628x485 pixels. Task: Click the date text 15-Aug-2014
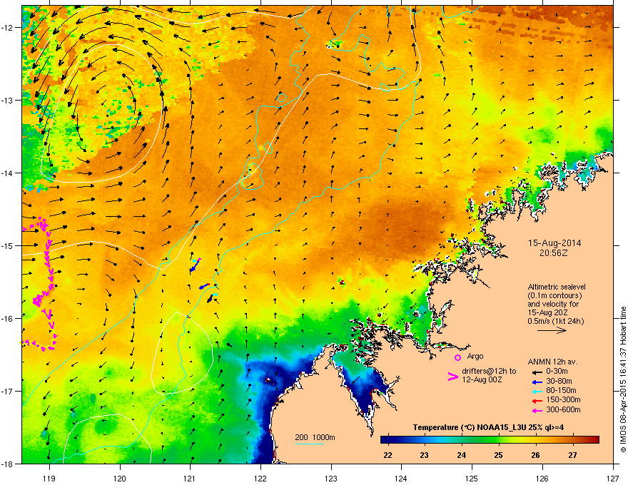[x=554, y=243]
